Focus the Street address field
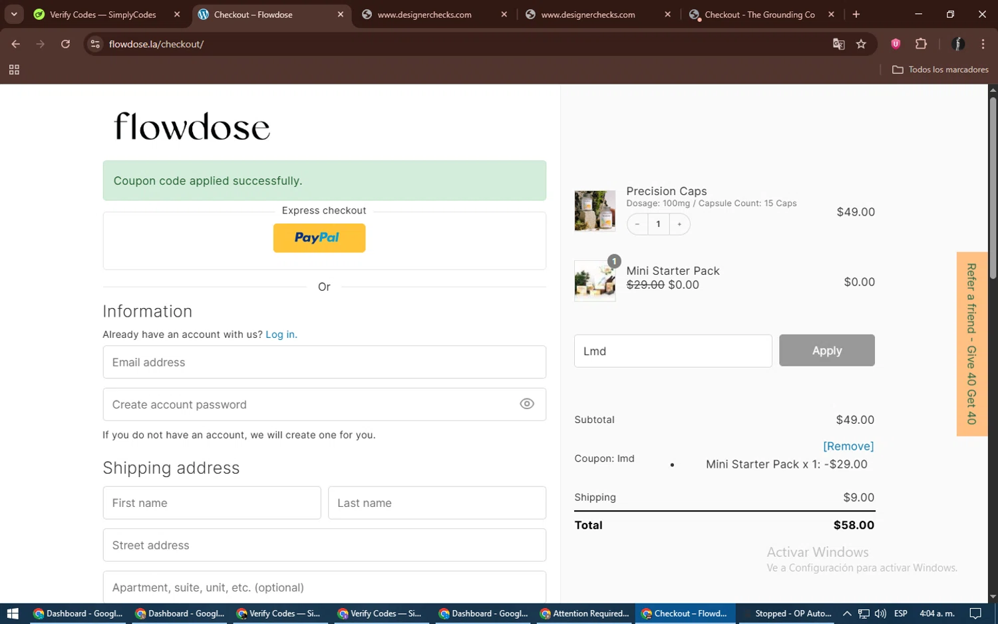 pyautogui.click(x=325, y=545)
